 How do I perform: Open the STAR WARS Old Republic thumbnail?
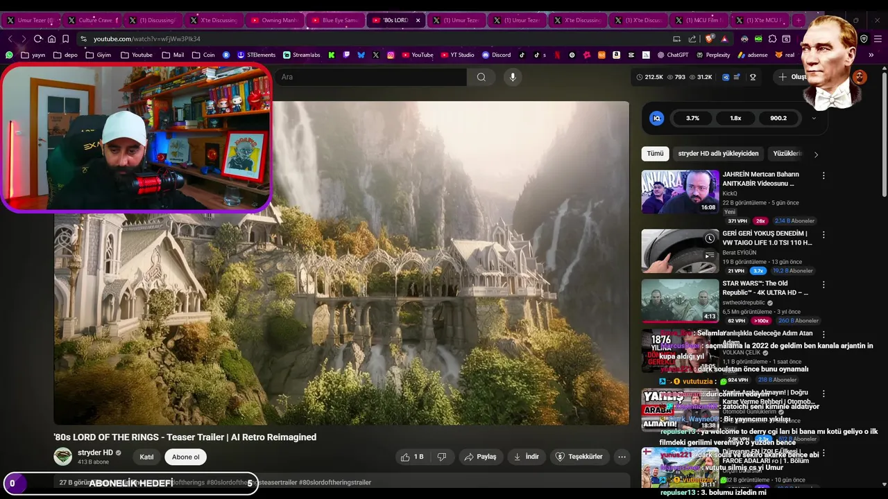click(x=680, y=300)
